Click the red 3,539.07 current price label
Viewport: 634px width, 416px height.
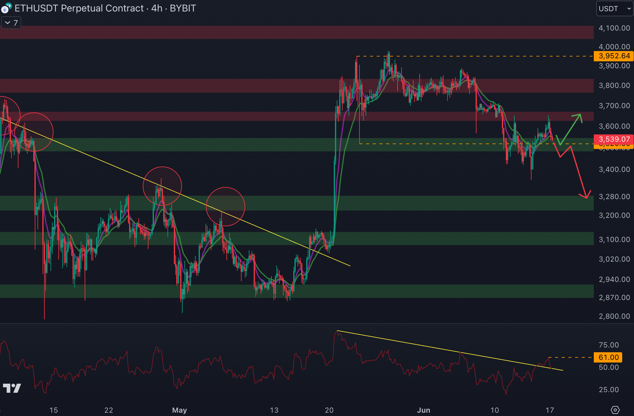point(614,139)
